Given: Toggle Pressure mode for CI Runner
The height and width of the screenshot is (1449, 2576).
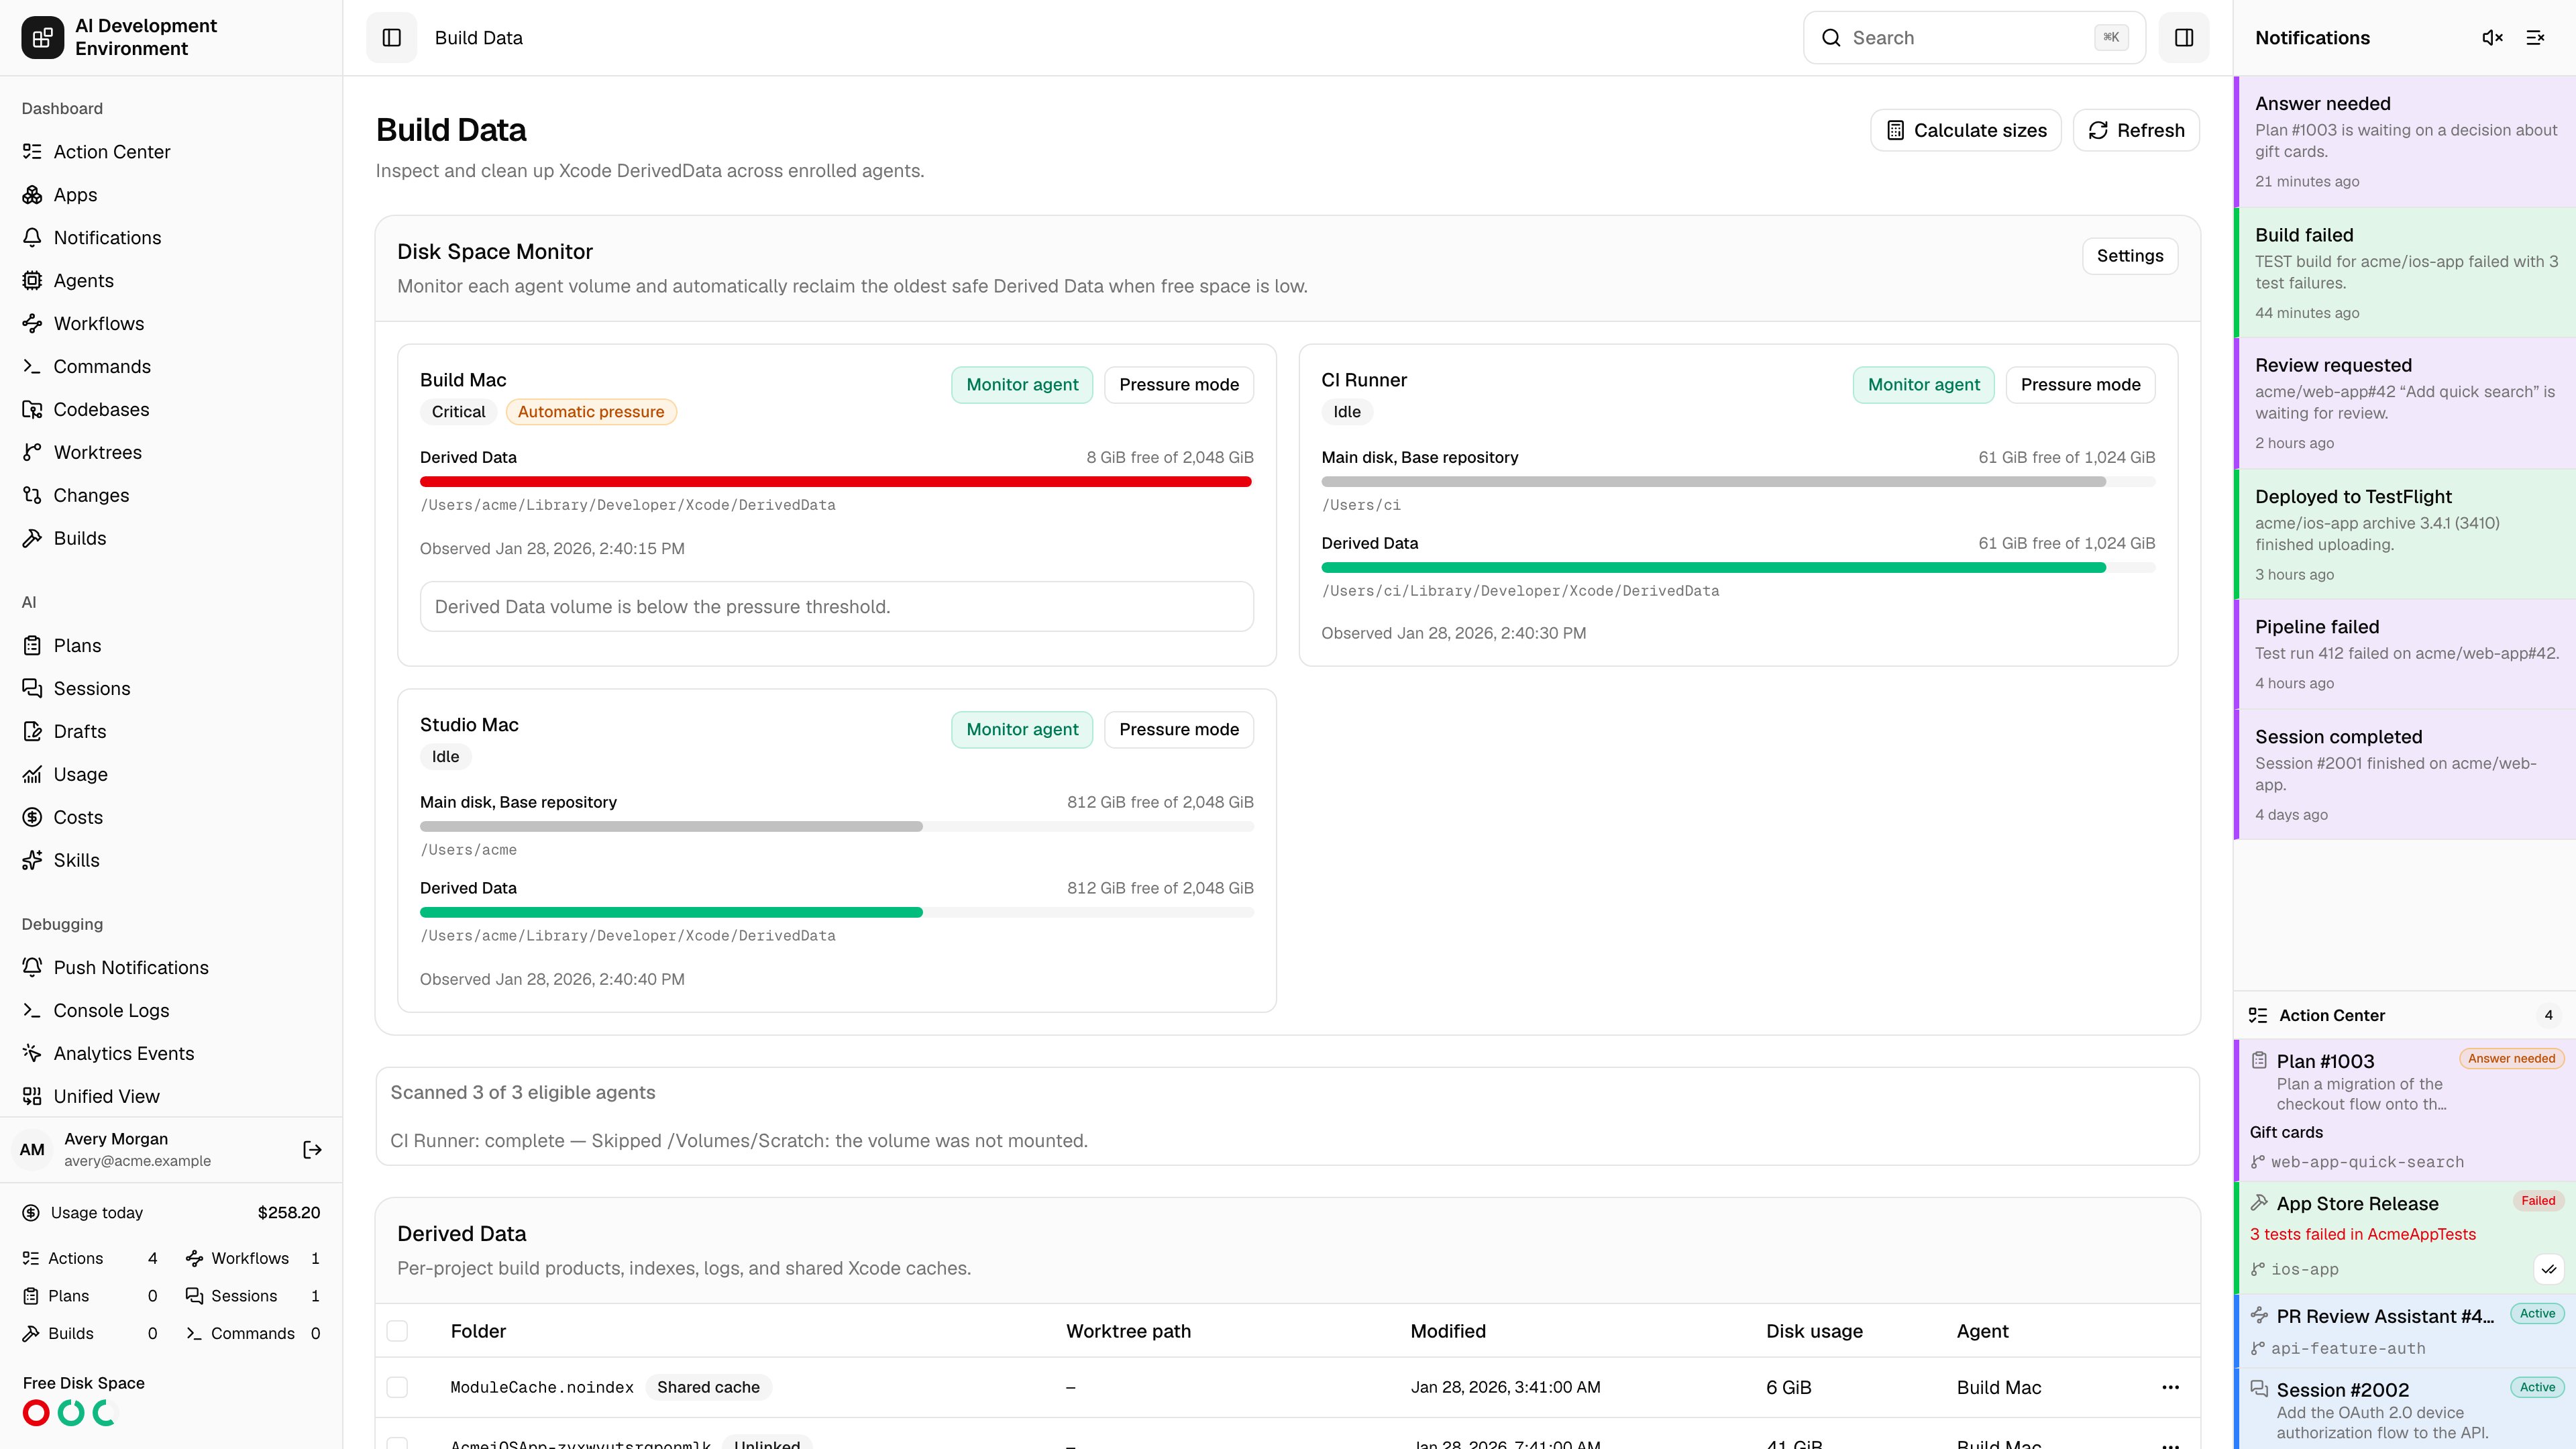Looking at the screenshot, I should click(x=2080, y=385).
